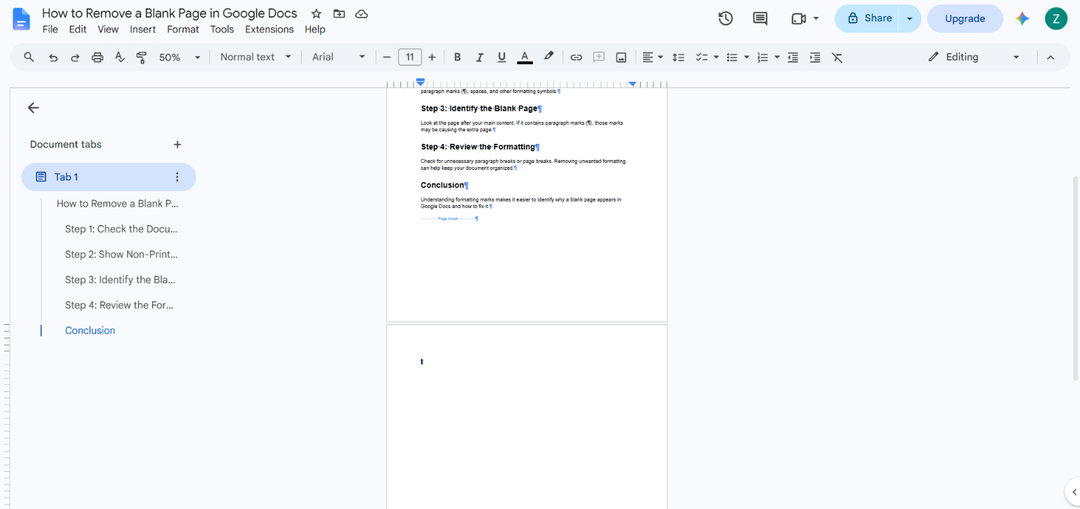This screenshot has width=1080, height=509.
Task: View cloud save status
Action: [x=362, y=13]
